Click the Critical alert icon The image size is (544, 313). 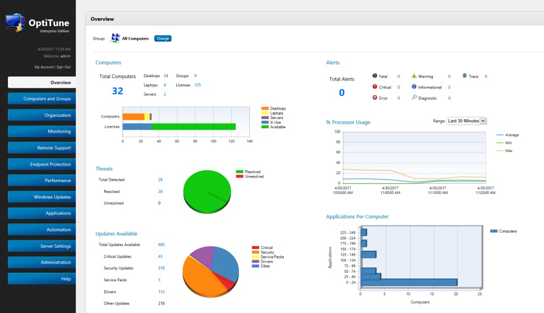tap(375, 87)
